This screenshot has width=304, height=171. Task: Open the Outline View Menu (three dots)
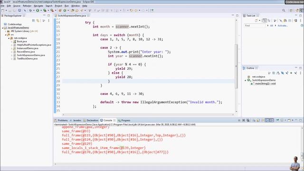pyautogui.click(x=301, y=73)
